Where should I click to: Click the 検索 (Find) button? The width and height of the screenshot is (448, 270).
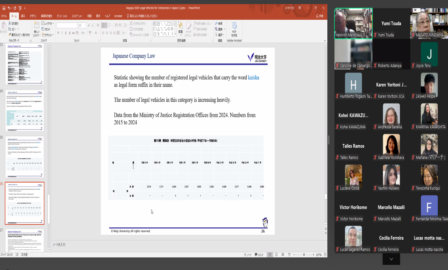pos(219,24)
